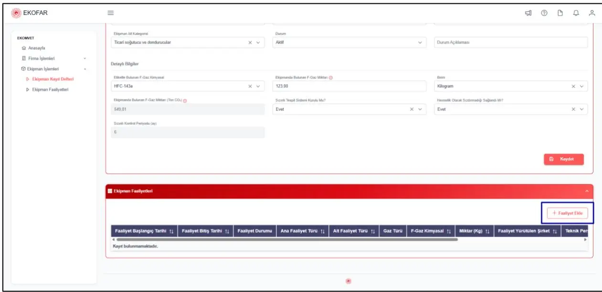The height and width of the screenshot is (292, 602).
Task: Clear the Ekipman Alt Kategorisi selection
Action: click(250, 43)
